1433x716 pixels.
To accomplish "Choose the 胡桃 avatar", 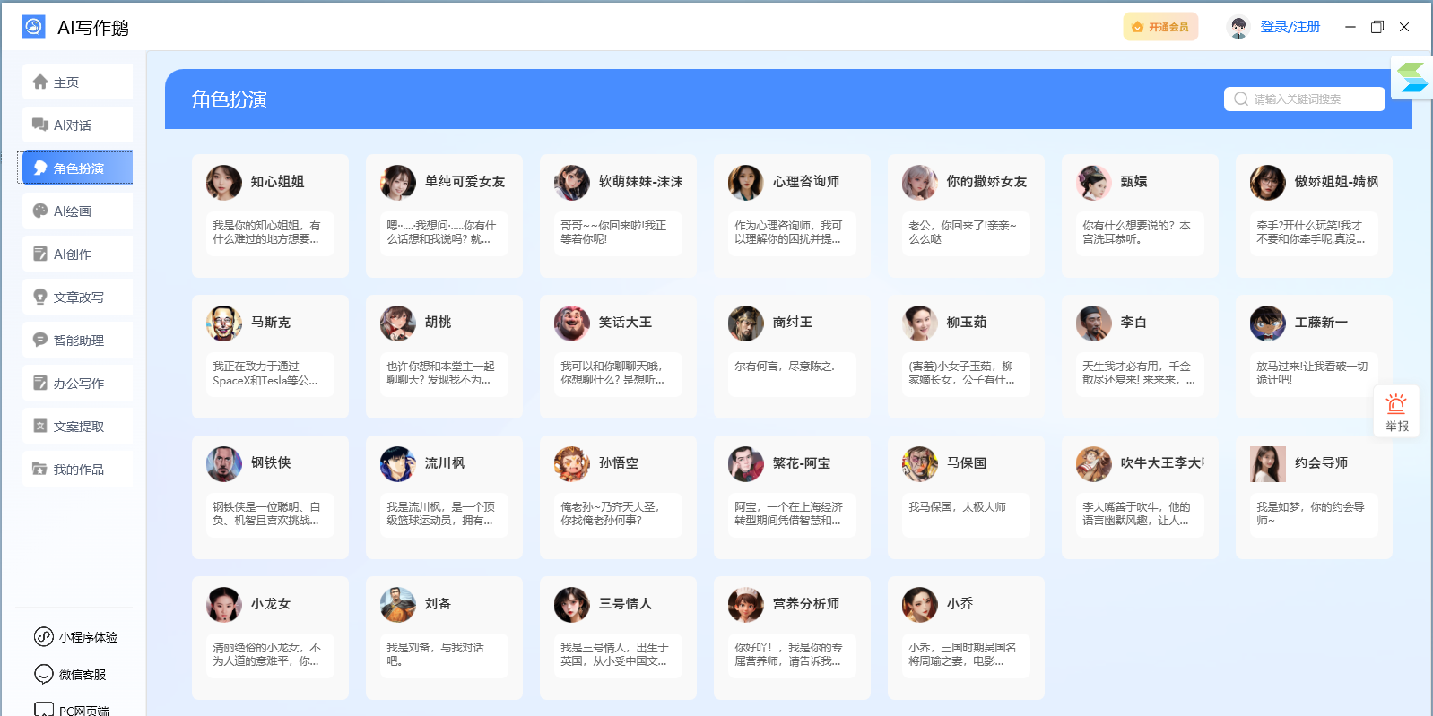I will coord(398,323).
